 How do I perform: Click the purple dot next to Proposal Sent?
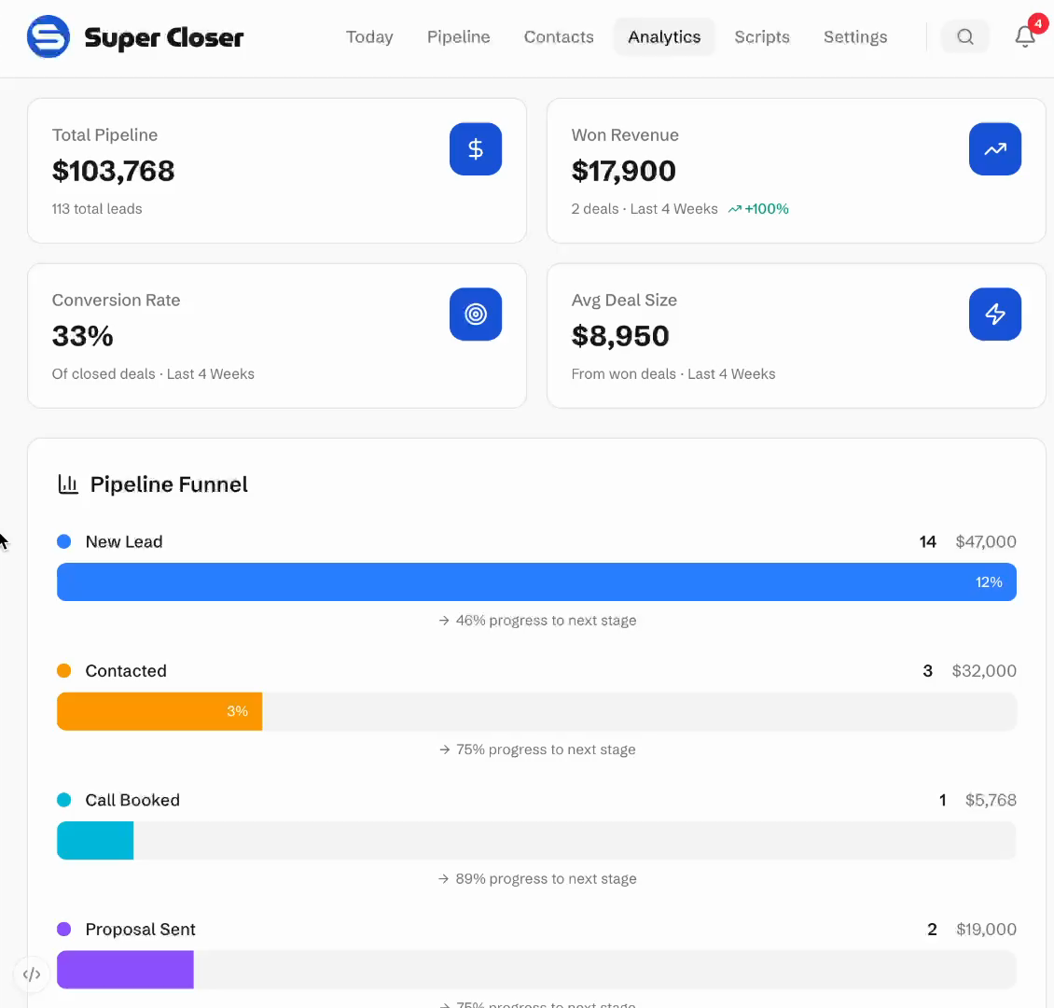63,929
